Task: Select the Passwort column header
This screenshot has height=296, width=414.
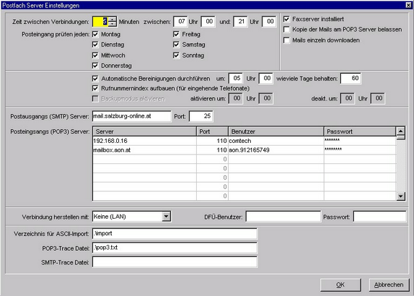Action: click(360, 132)
